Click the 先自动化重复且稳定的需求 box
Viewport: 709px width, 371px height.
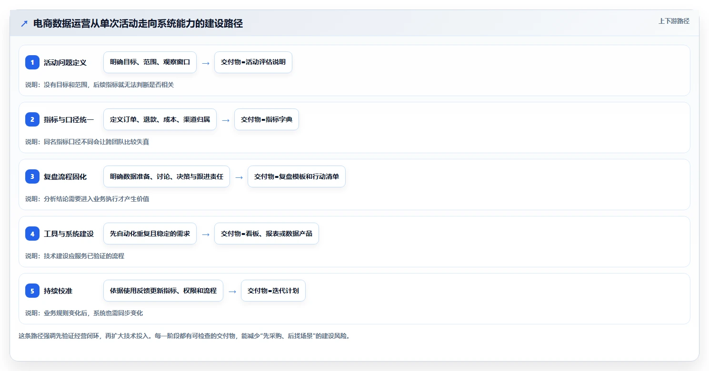coord(150,234)
